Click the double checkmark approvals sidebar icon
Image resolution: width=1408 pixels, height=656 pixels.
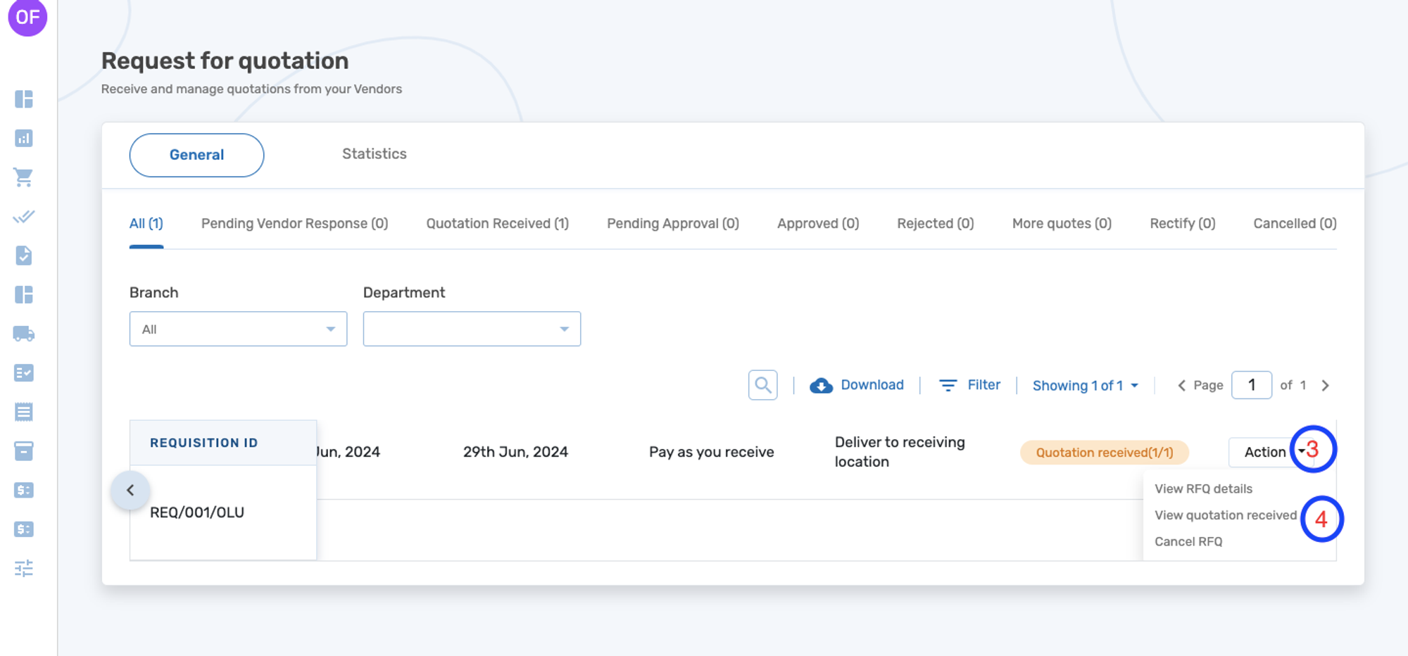point(25,217)
